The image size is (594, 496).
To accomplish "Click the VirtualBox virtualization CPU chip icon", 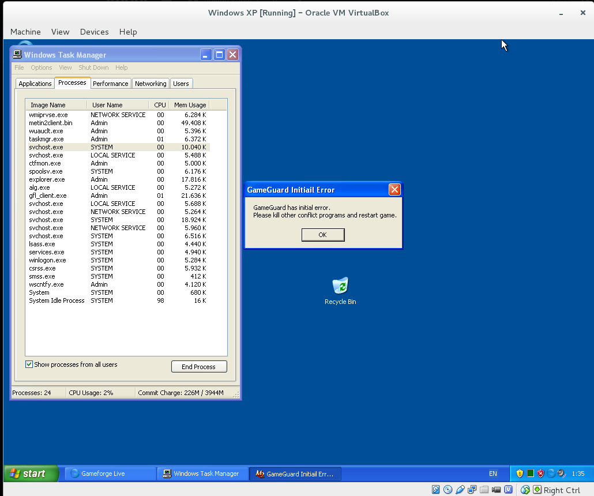I will coord(509,490).
